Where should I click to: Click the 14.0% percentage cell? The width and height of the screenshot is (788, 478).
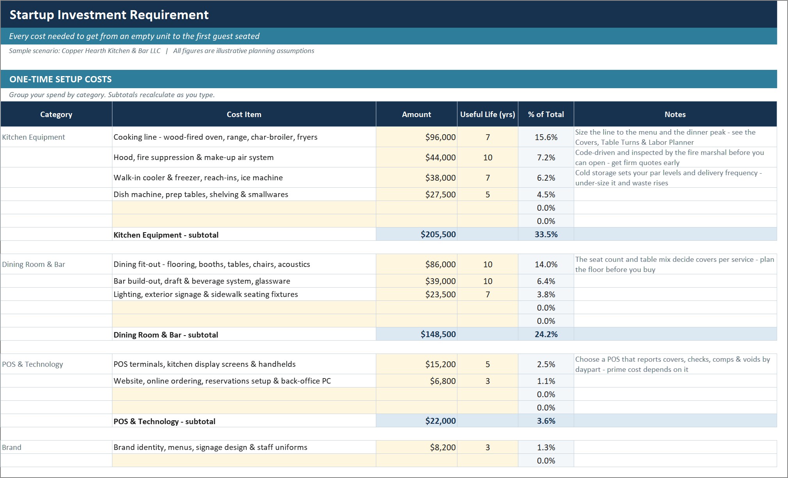(x=546, y=264)
